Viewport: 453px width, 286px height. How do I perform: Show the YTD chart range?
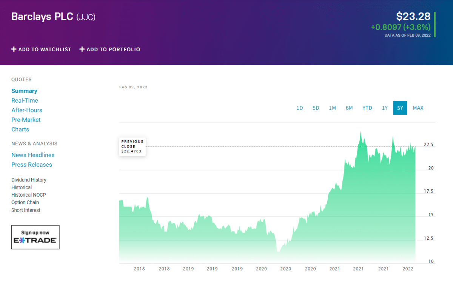pos(367,108)
